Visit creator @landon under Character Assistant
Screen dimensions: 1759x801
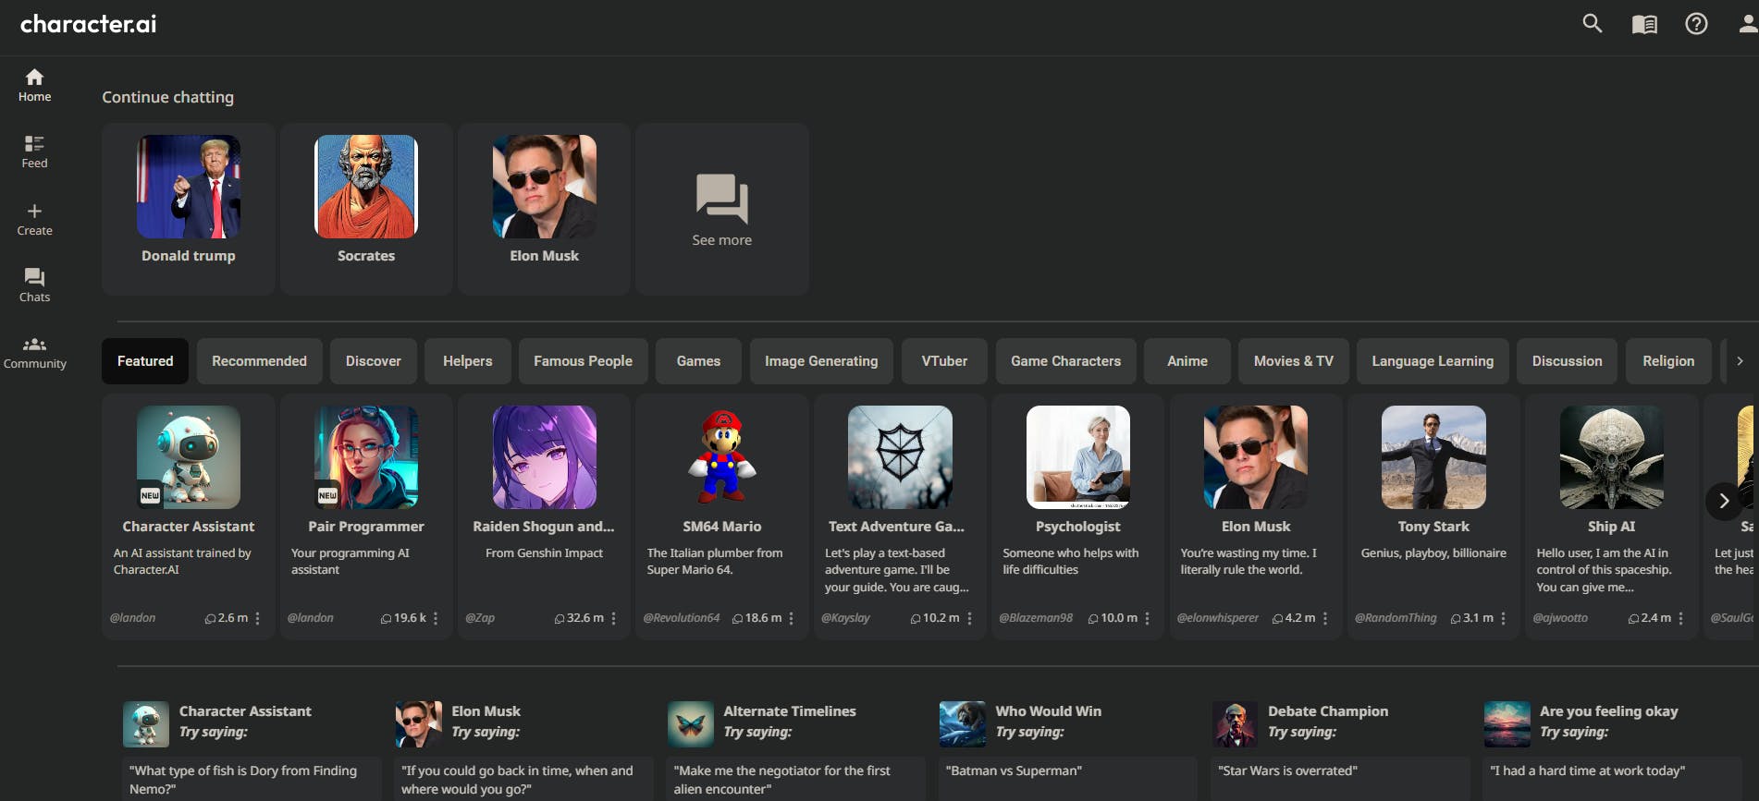pos(133,618)
